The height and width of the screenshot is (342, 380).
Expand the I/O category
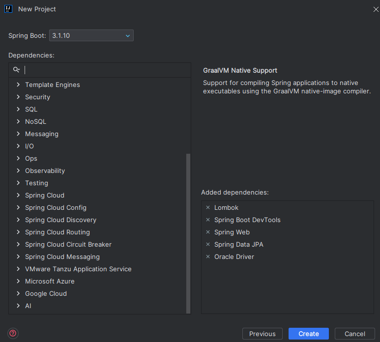18,146
